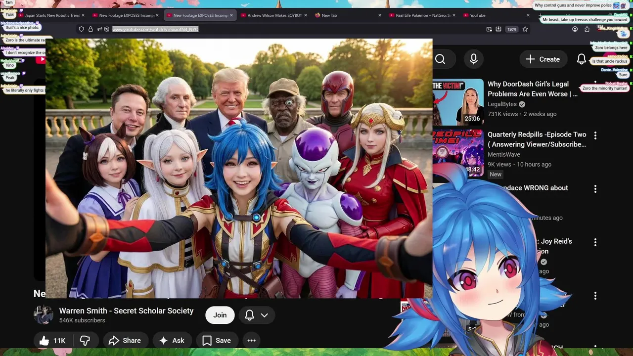Open the browser extensions puzzle icon
The width and height of the screenshot is (633, 356).
coord(587,29)
